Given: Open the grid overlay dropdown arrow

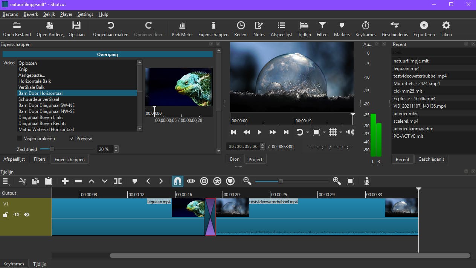Looking at the screenshot, I should 341,132.
